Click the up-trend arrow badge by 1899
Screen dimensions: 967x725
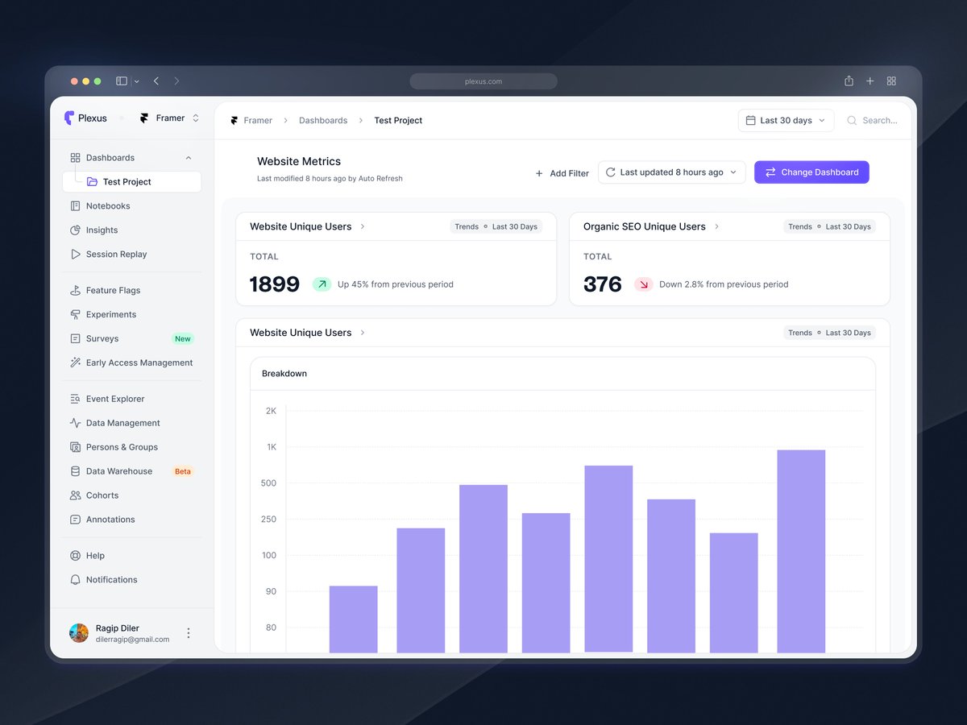click(322, 284)
